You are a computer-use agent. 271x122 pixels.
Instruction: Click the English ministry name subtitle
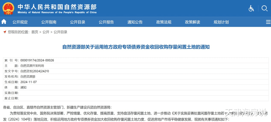tap(57, 13)
